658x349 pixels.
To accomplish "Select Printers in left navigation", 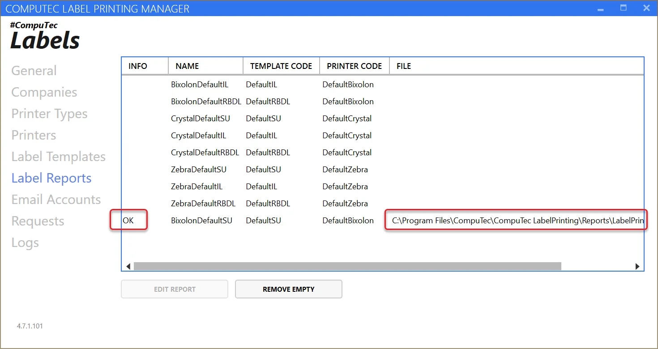I will coord(34,135).
